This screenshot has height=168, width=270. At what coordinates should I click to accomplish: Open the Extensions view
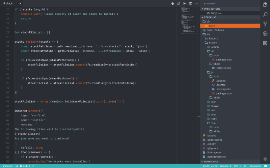pos(265,43)
